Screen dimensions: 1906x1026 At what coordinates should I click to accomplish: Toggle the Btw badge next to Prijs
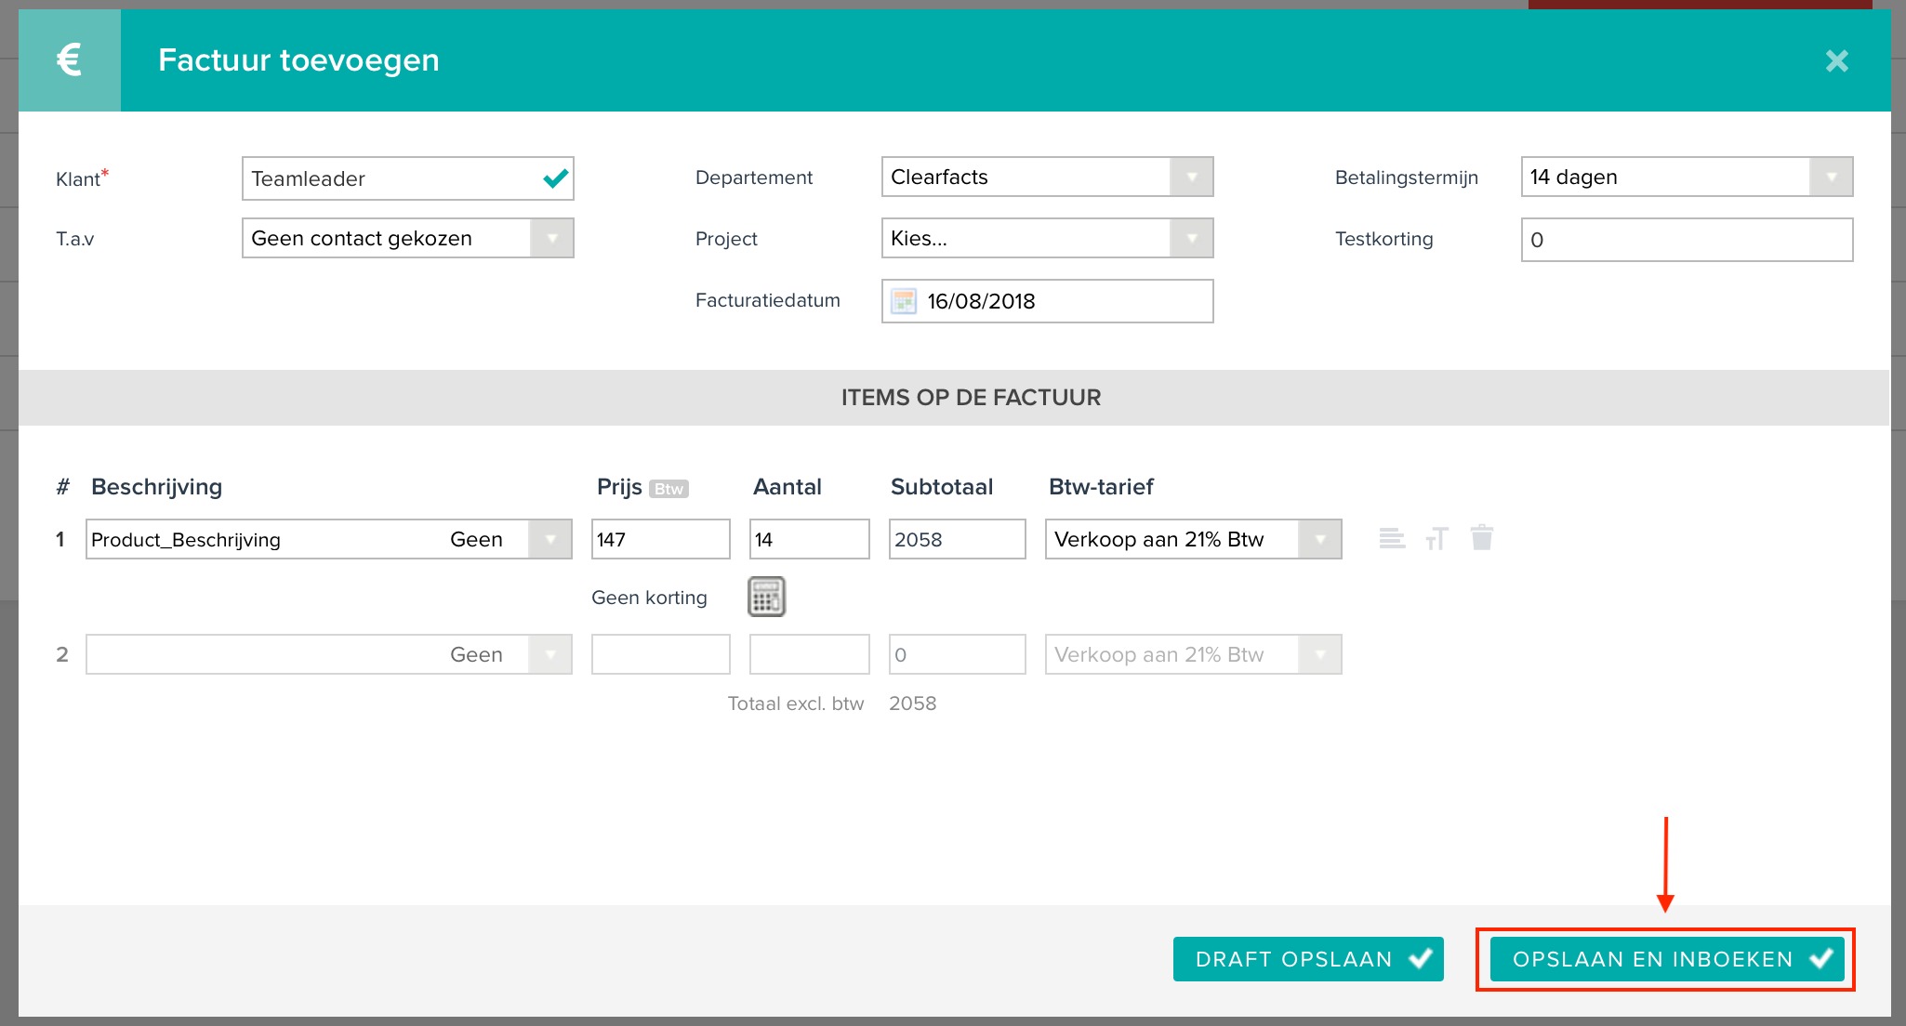(668, 489)
